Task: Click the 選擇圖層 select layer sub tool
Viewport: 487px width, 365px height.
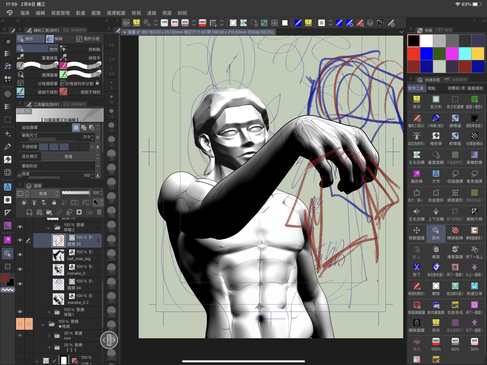Action: [37, 75]
